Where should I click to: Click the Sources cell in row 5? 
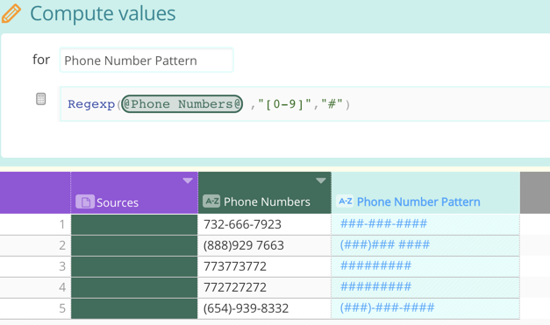pos(134,308)
